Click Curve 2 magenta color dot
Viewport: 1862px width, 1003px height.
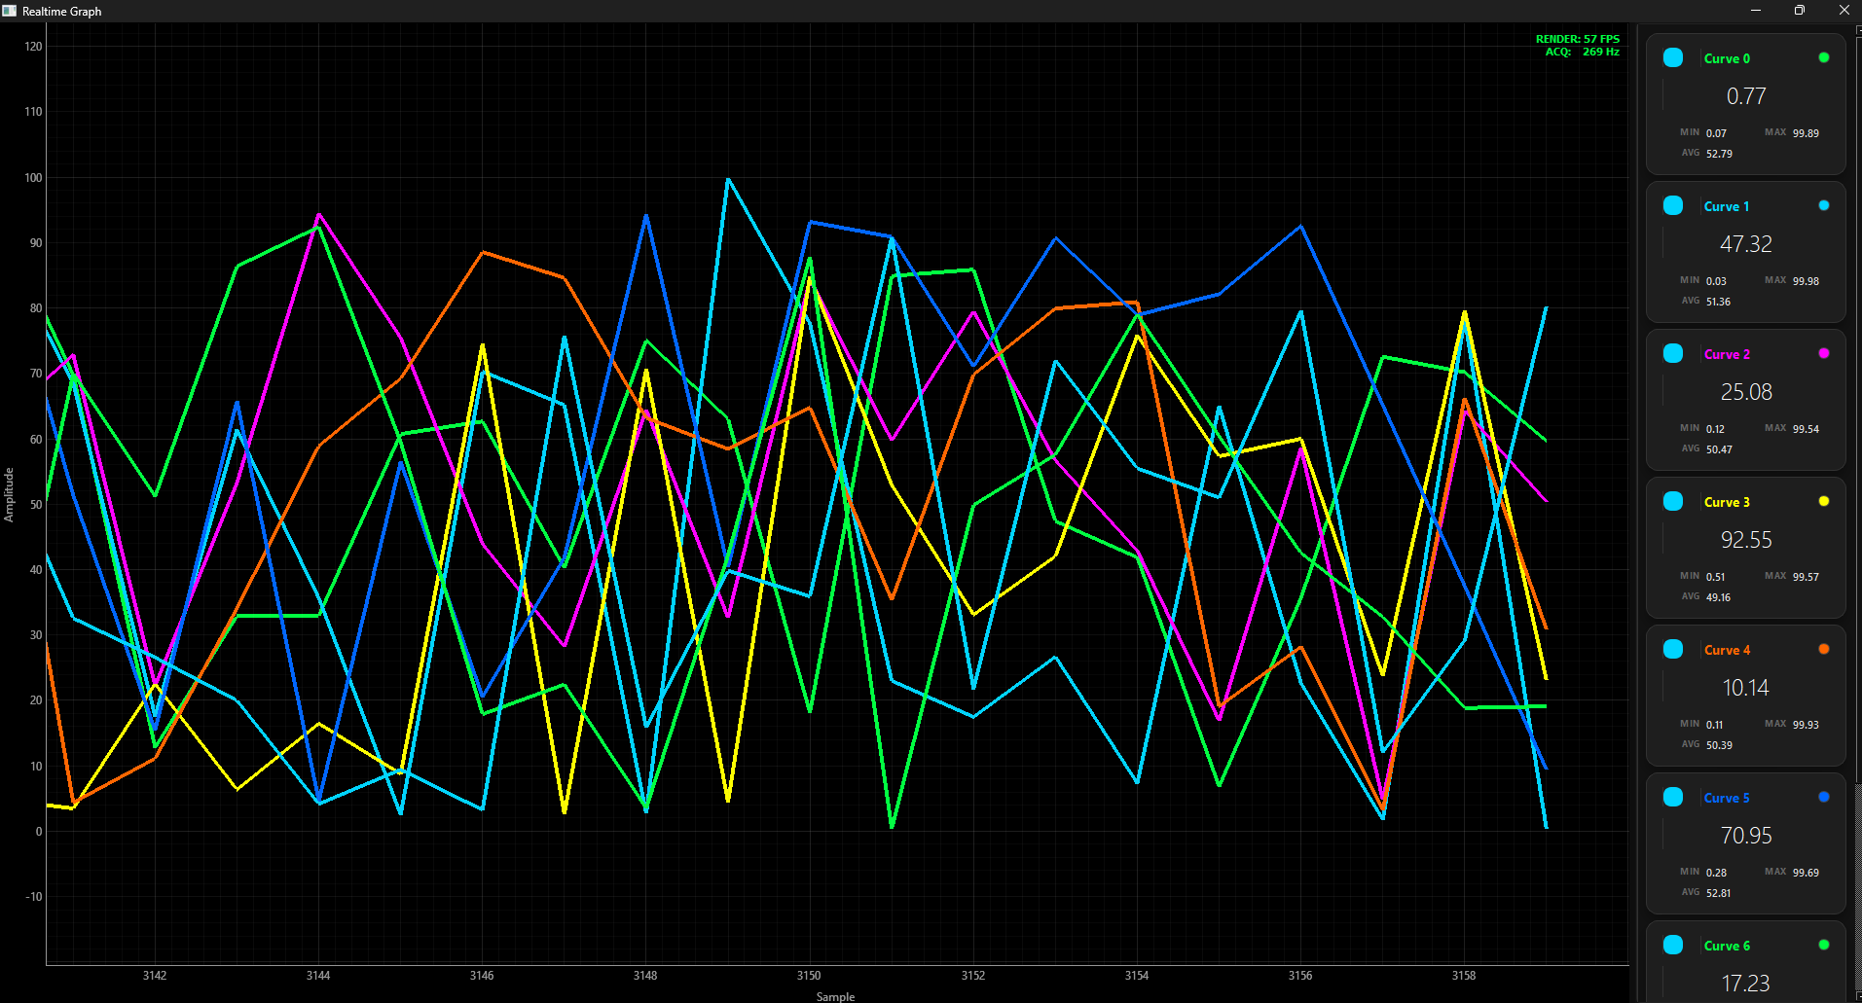pos(1824,353)
